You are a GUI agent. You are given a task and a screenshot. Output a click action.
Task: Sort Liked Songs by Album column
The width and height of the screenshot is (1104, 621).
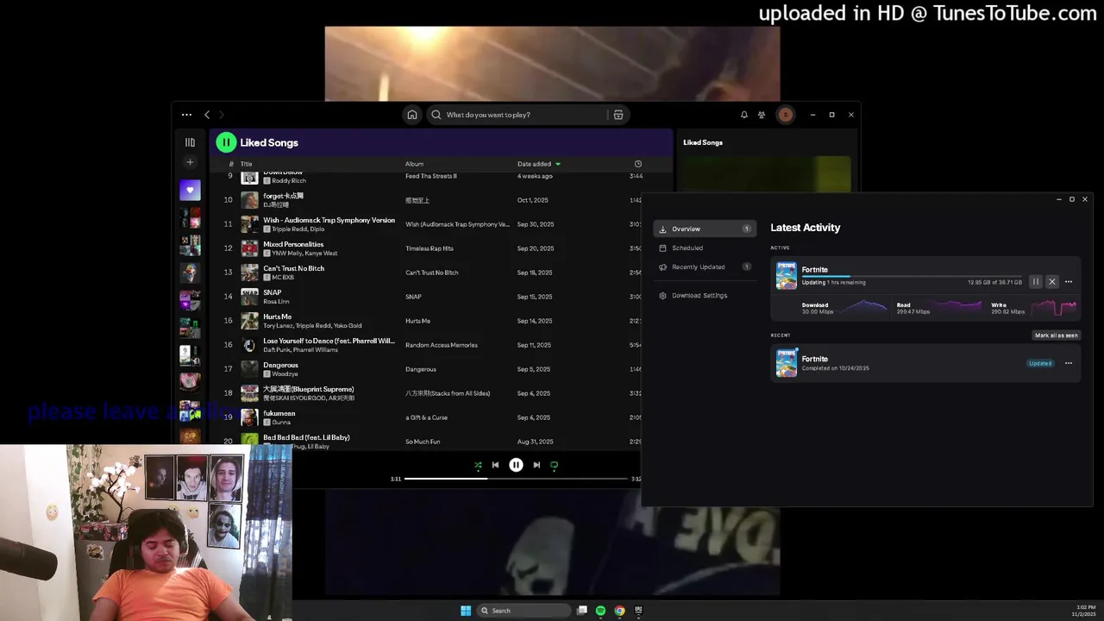414,164
